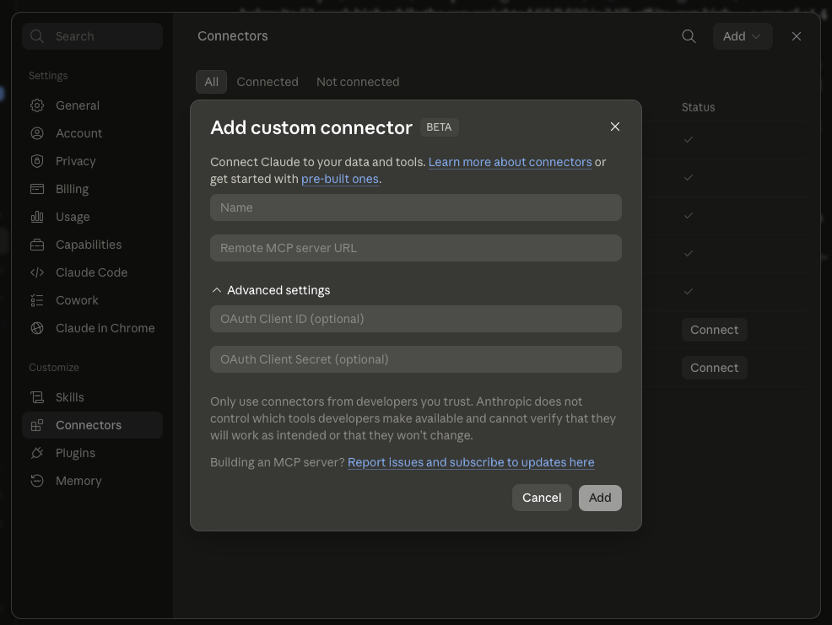Image resolution: width=832 pixels, height=625 pixels.
Task: Open Usage settings label
Action: click(x=73, y=217)
